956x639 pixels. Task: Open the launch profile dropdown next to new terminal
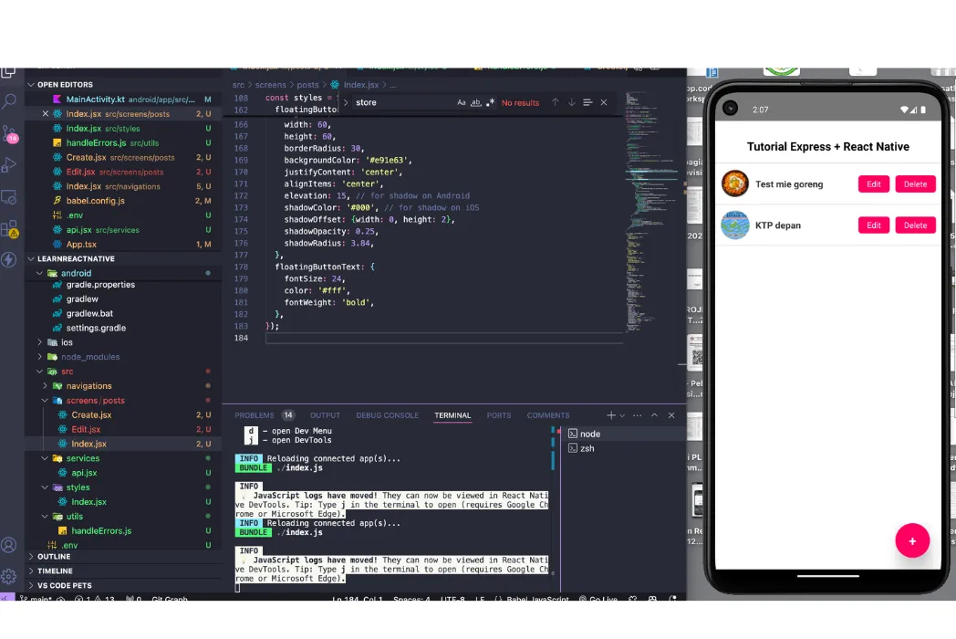(x=622, y=415)
